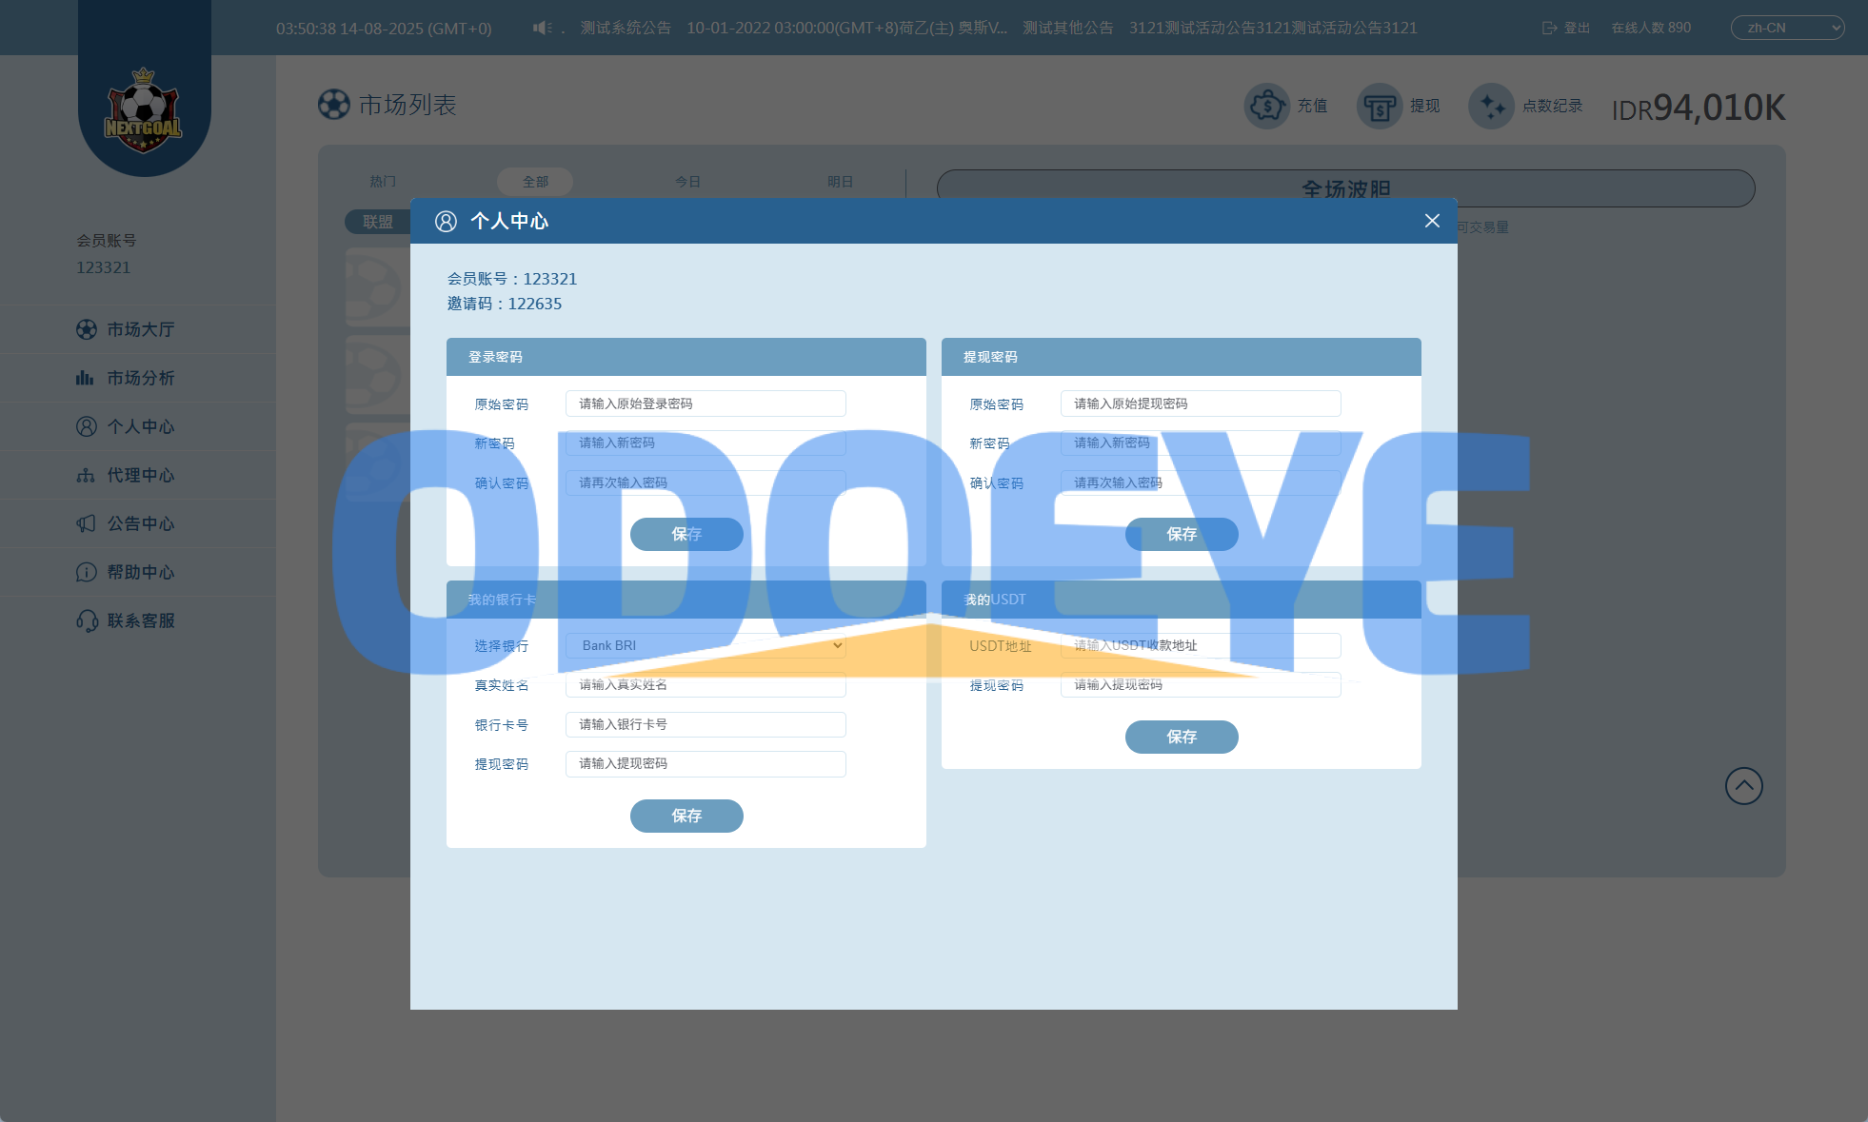This screenshot has width=1868, height=1122.
Task: Click the original login password field
Action: click(705, 404)
